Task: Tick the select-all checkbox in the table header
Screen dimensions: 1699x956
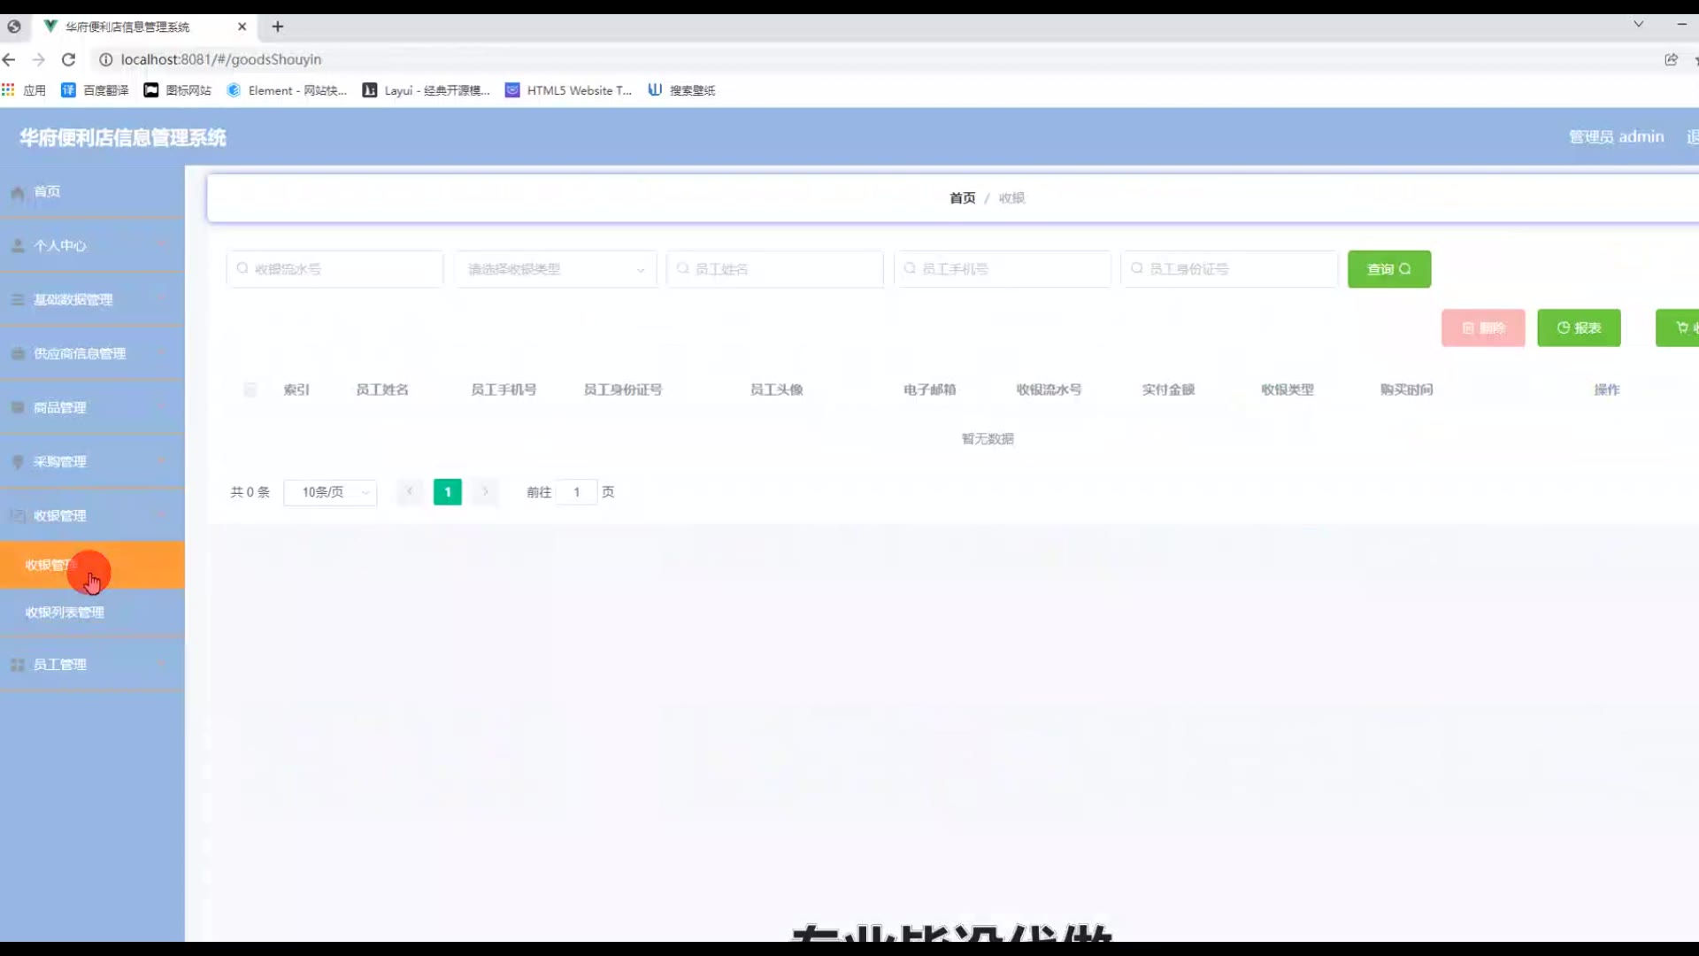Action: click(250, 389)
